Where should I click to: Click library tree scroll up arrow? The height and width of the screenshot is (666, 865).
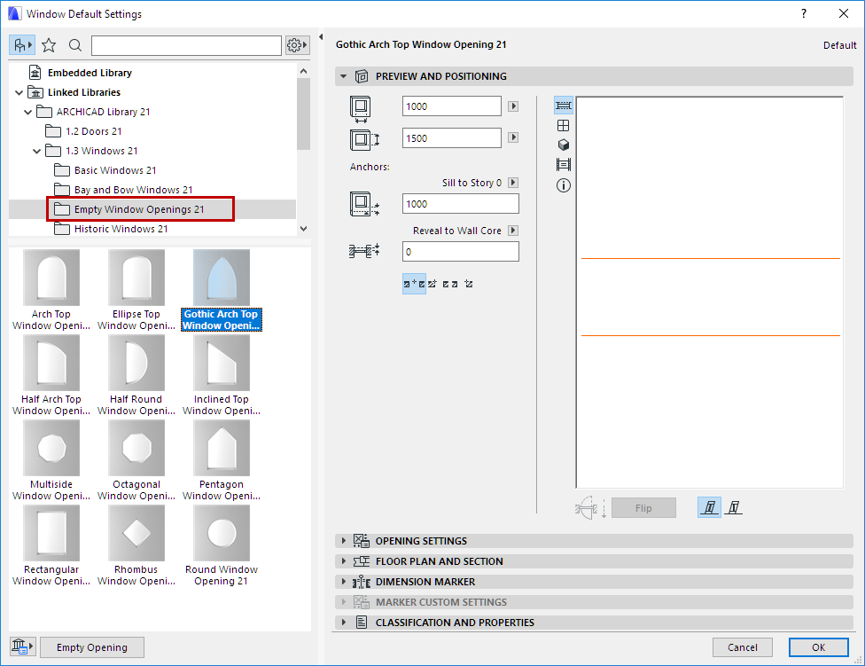303,71
